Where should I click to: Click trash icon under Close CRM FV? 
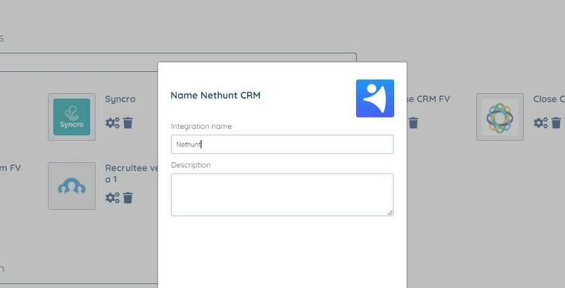[x=413, y=123]
